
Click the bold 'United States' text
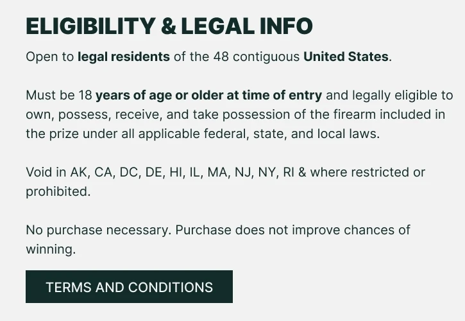[x=346, y=56]
